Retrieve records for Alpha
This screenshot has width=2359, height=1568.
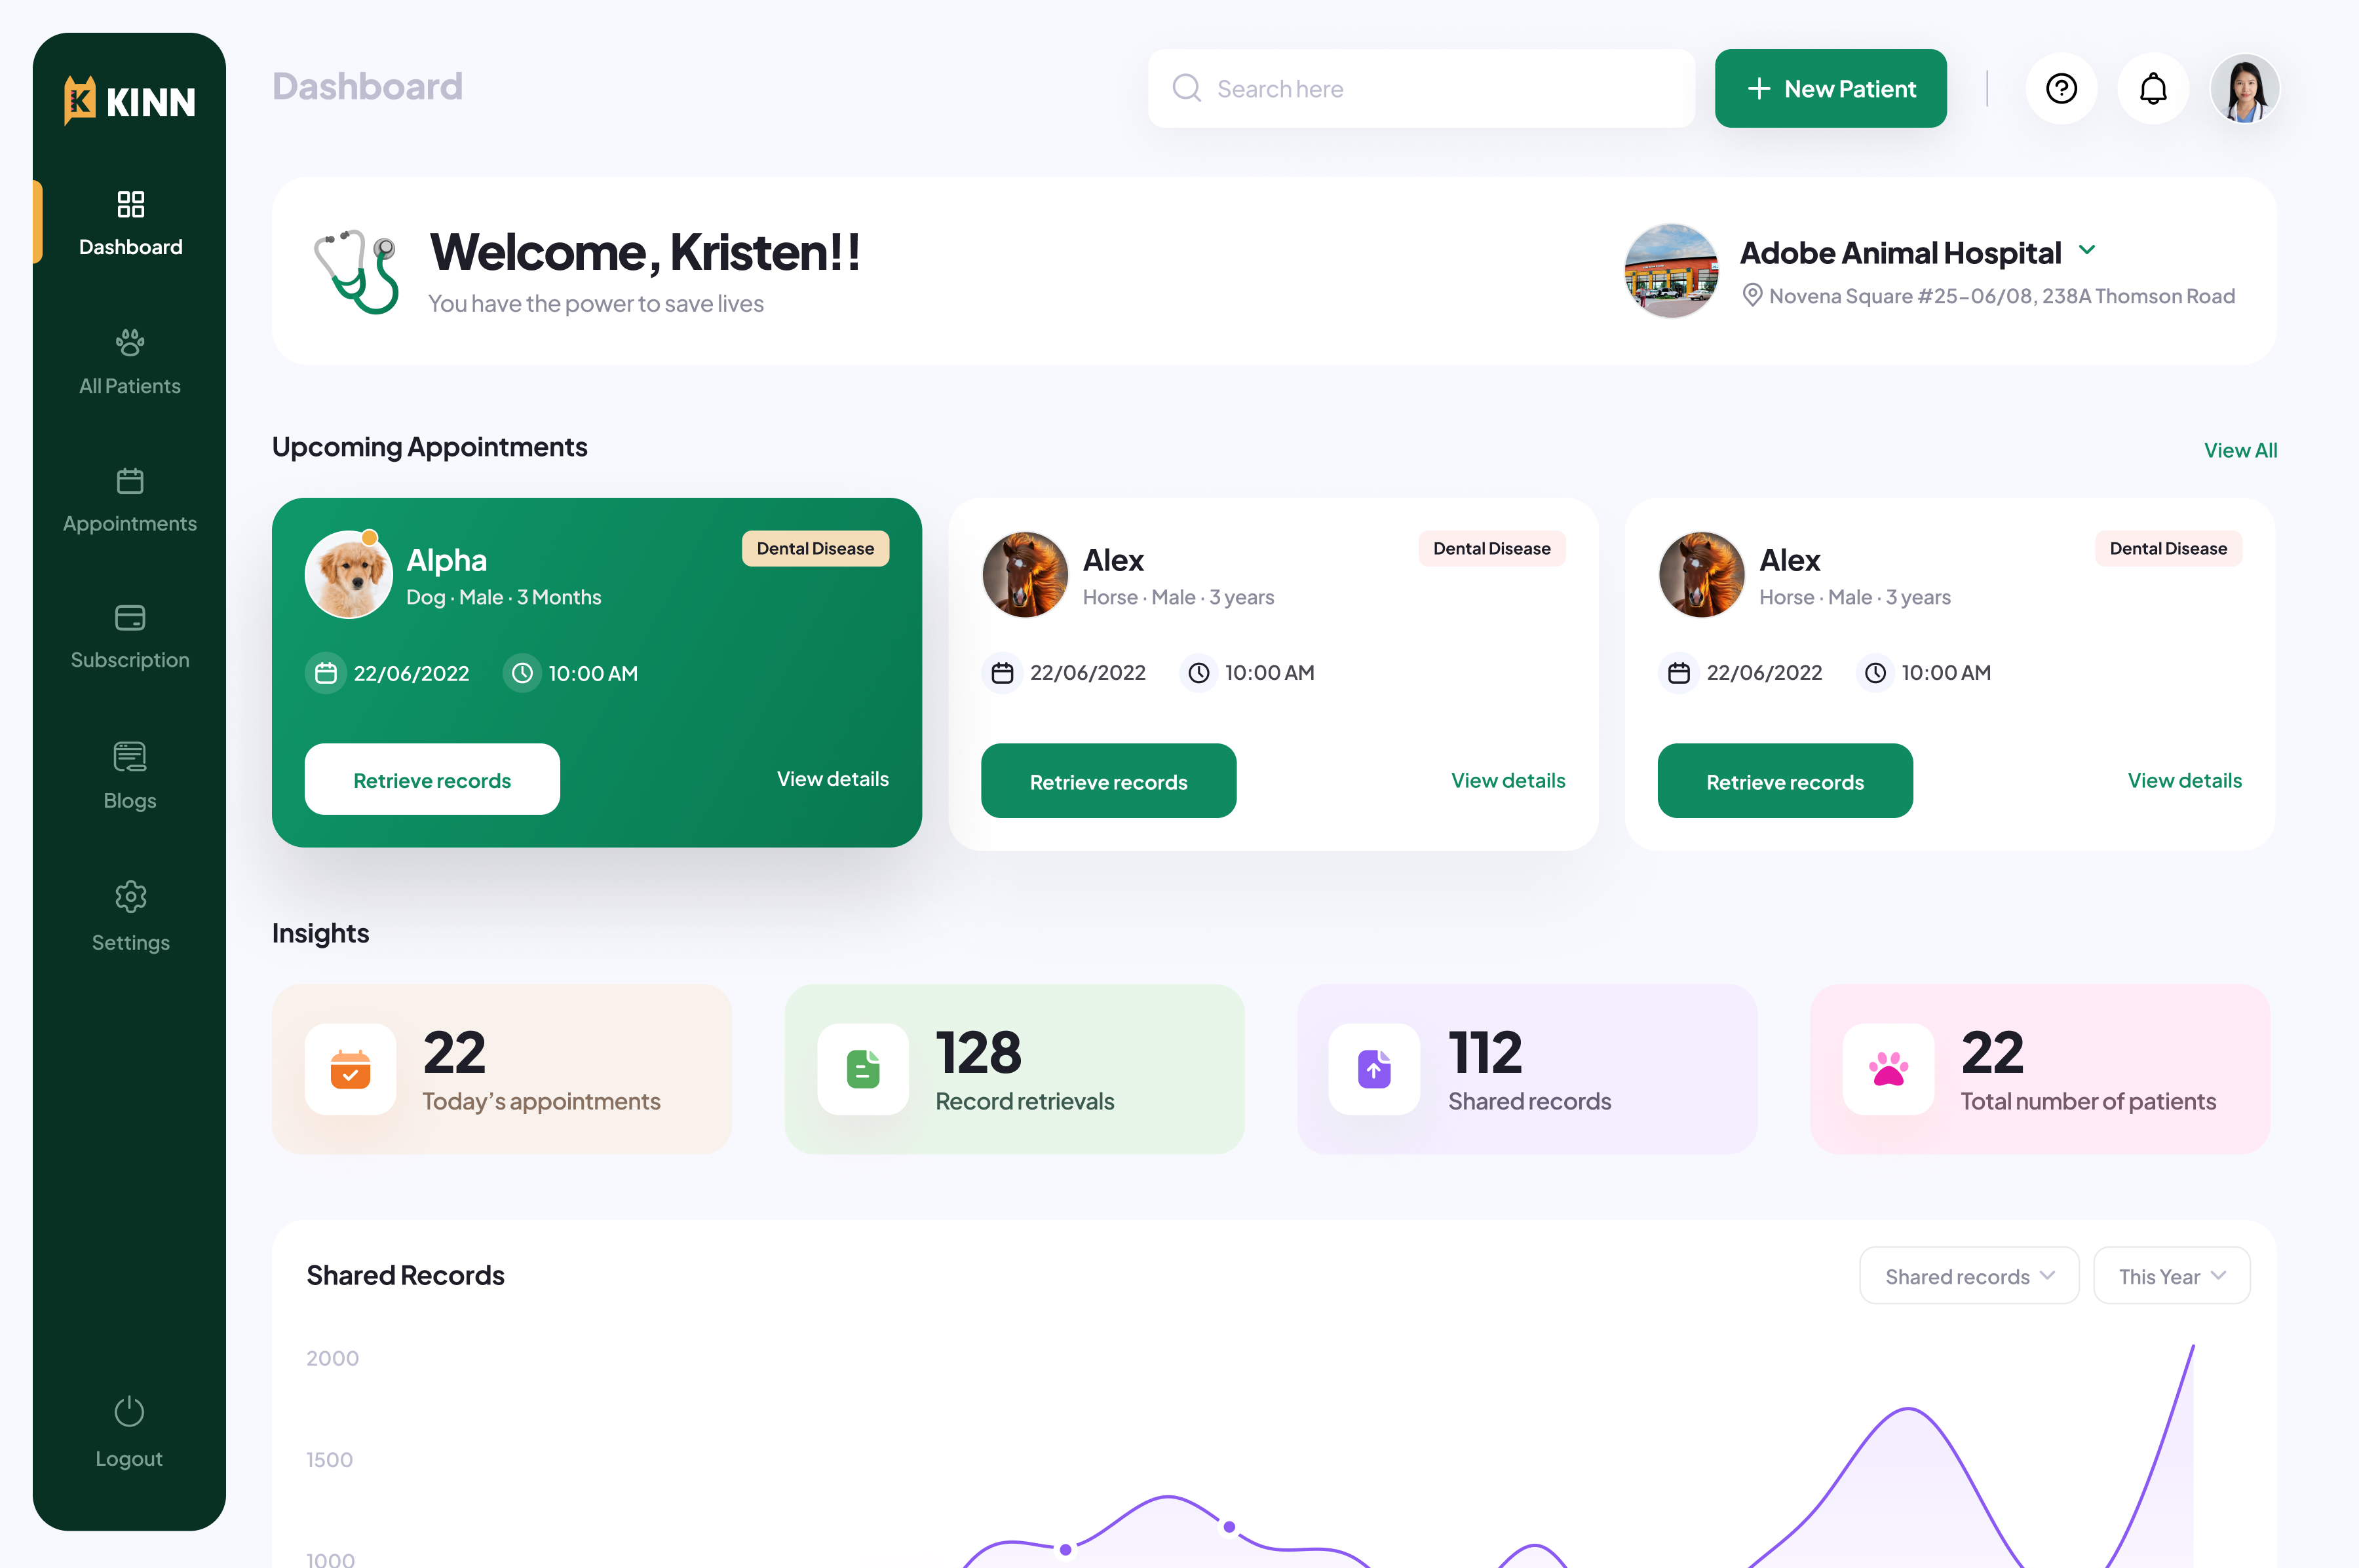(x=432, y=779)
